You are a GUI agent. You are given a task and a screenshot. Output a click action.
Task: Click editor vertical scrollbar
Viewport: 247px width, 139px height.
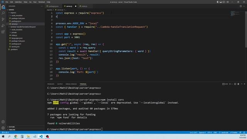click(246, 29)
